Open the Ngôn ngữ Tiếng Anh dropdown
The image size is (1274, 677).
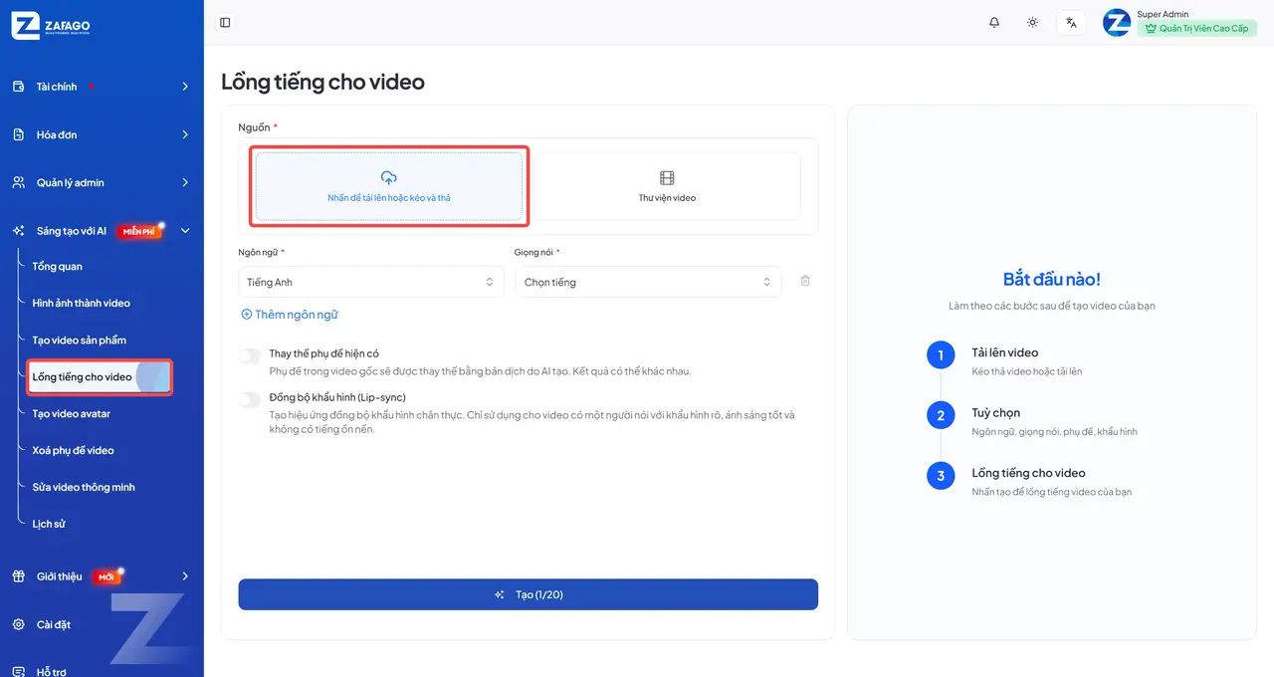coord(369,282)
